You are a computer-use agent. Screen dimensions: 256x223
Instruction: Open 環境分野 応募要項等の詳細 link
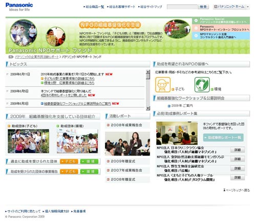tap(69, 83)
